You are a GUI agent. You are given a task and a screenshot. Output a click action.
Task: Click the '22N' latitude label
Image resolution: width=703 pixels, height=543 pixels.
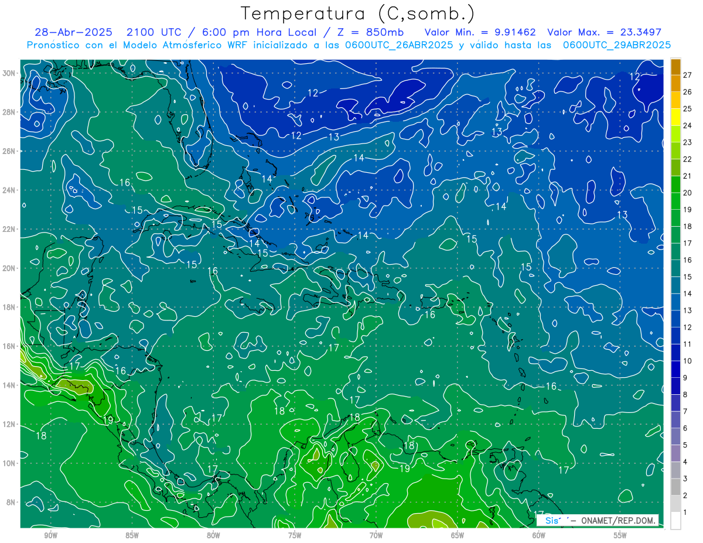(x=10, y=229)
